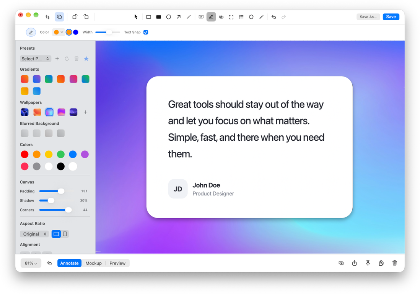The height and width of the screenshot is (294, 420).
Task: Click the share export icon at bottom
Action: click(x=354, y=263)
